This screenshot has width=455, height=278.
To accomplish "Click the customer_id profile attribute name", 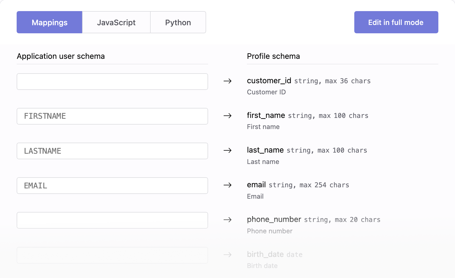I will pos(269,81).
